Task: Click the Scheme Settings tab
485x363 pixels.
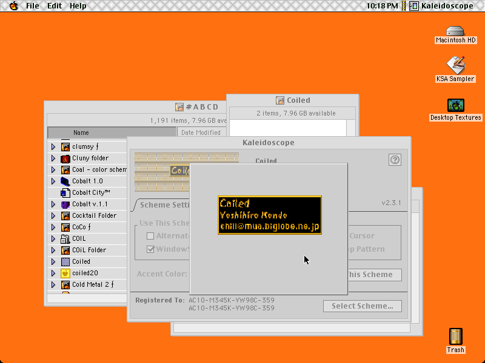Action: click(x=164, y=205)
